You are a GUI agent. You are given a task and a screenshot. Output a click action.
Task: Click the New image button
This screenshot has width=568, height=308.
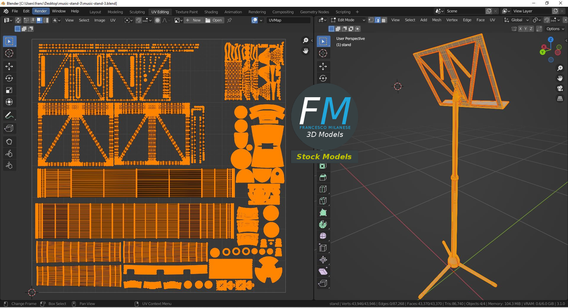point(193,20)
